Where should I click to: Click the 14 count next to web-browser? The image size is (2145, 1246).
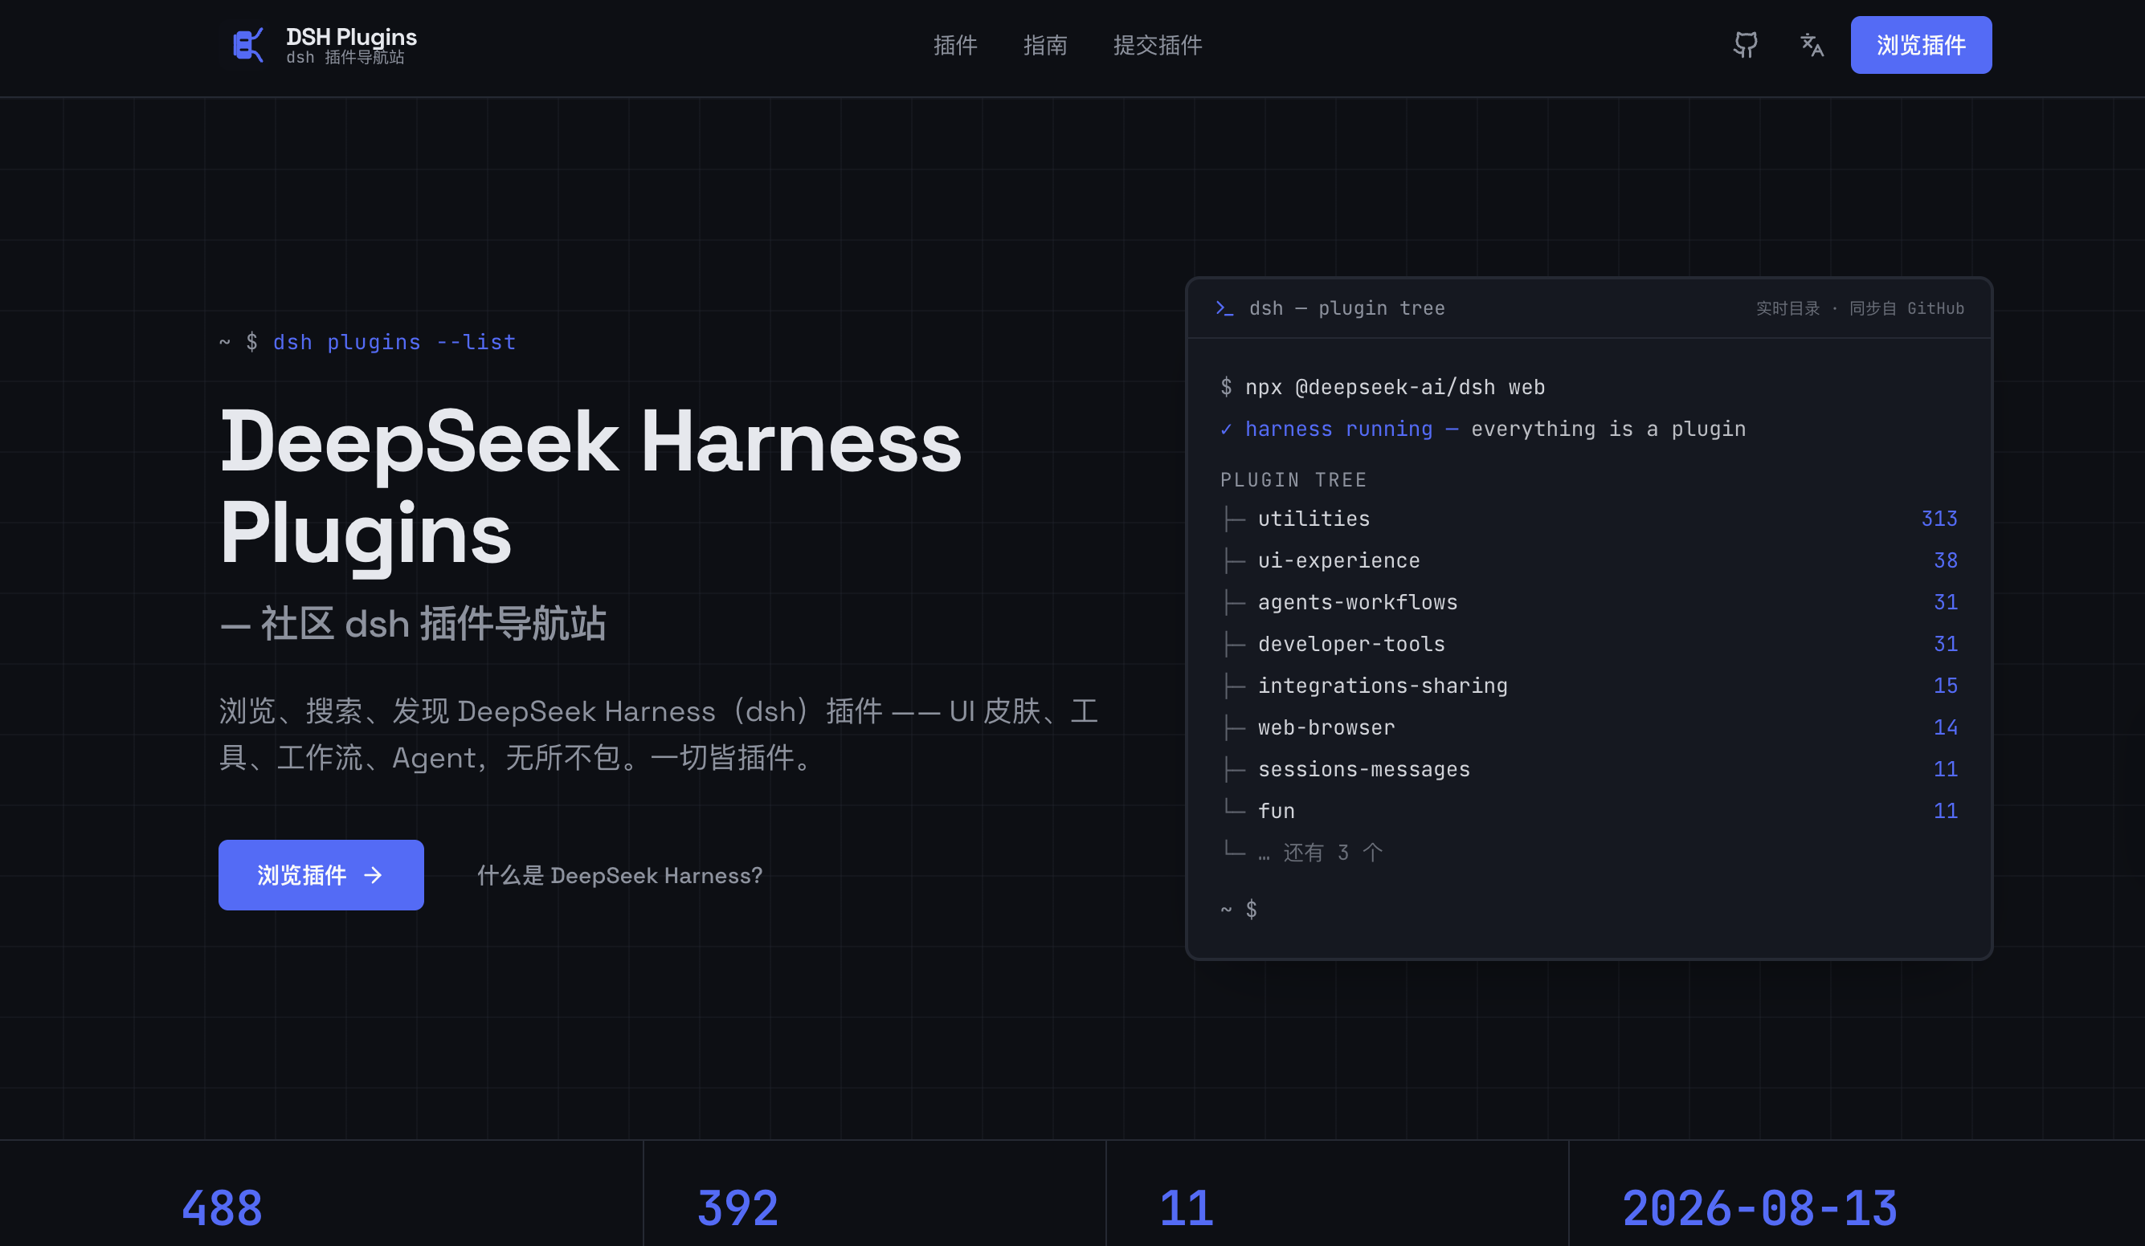point(1945,727)
